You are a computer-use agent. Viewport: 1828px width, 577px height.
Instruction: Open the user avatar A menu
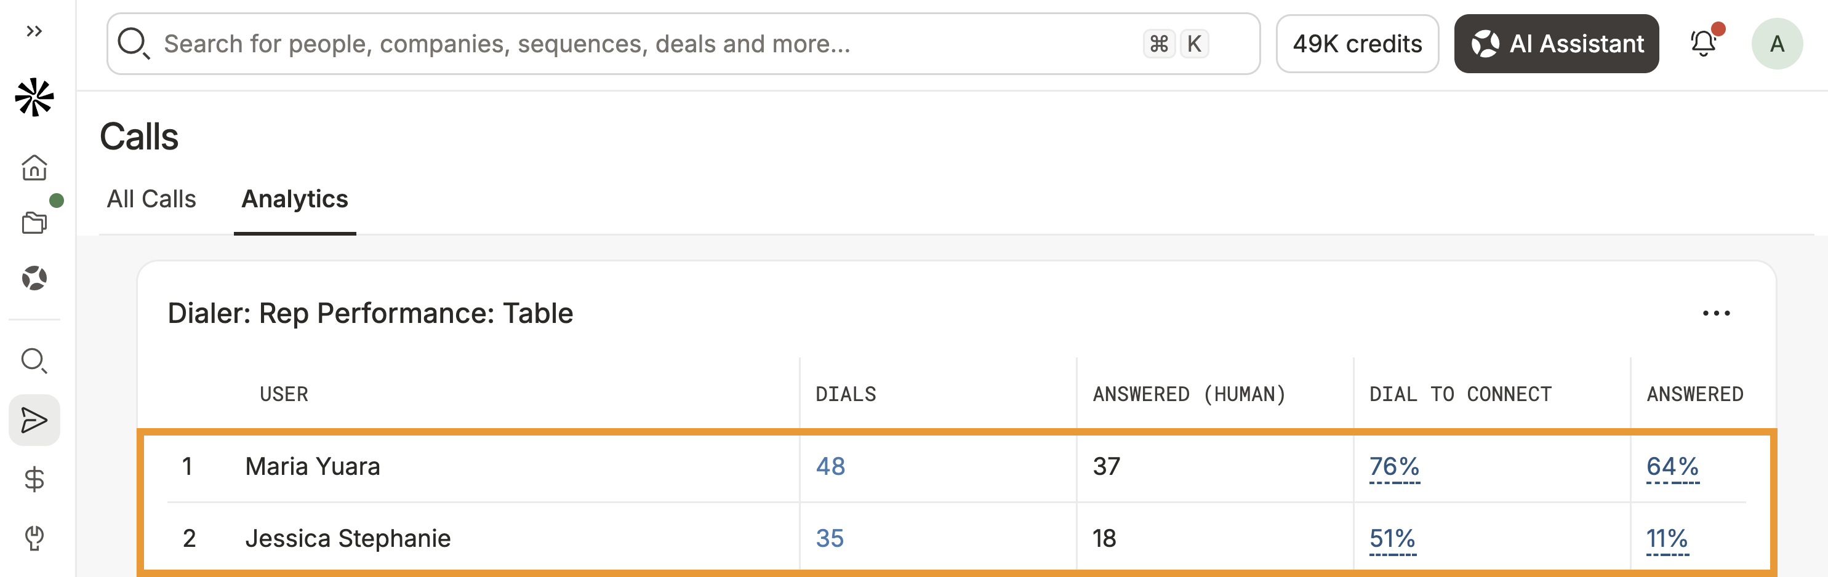tap(1777, 43)
